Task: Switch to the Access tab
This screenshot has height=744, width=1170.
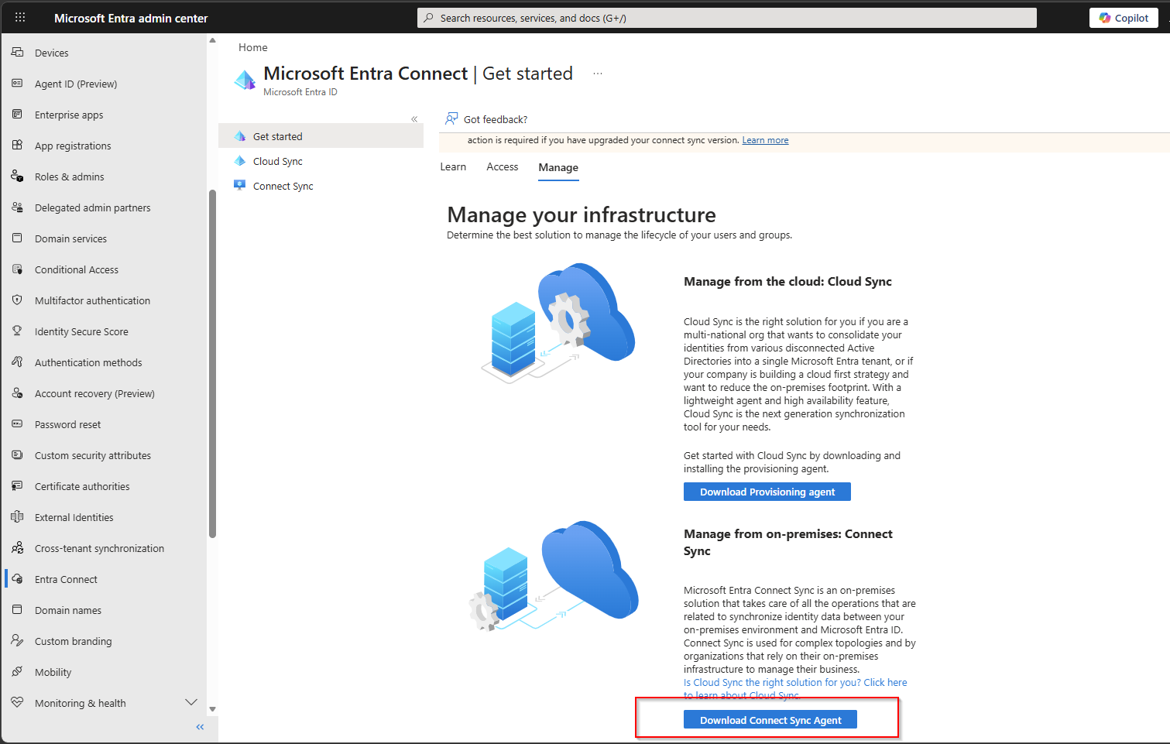Action: (502, 166)
